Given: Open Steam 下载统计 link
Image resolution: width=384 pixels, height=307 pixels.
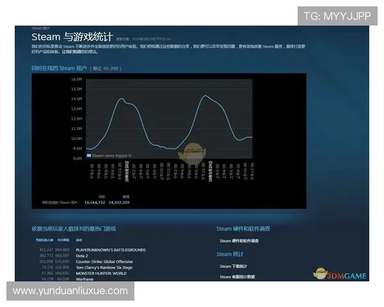Looking at the screenshot, I should [234, 266].
